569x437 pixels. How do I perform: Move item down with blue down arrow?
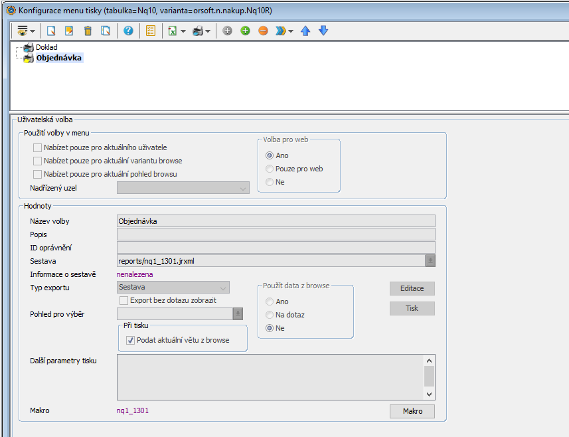click(x=323, y=31)
